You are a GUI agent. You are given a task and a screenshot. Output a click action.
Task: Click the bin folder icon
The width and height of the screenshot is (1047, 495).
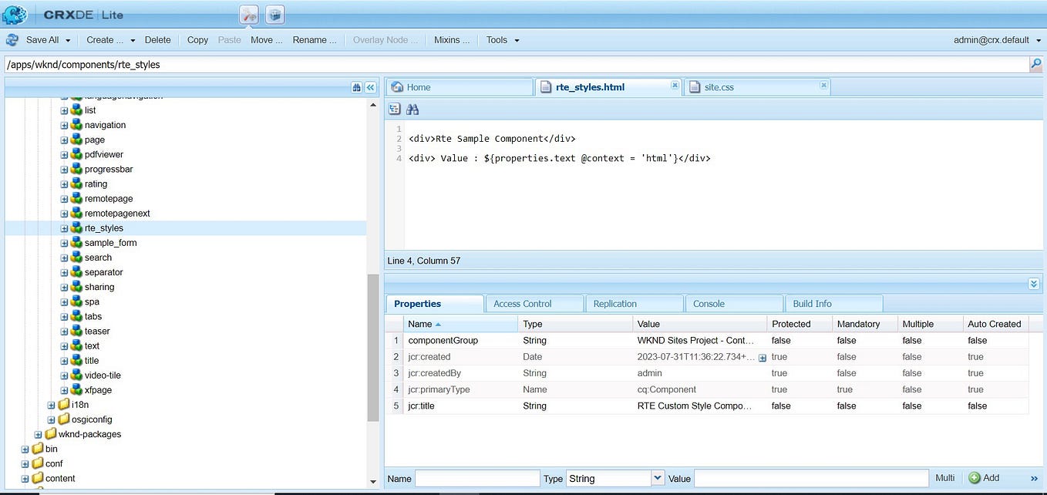coord(37,449)
